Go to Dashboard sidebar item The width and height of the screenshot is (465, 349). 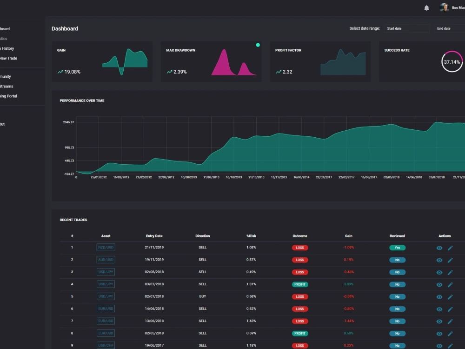tap(5, 29)
